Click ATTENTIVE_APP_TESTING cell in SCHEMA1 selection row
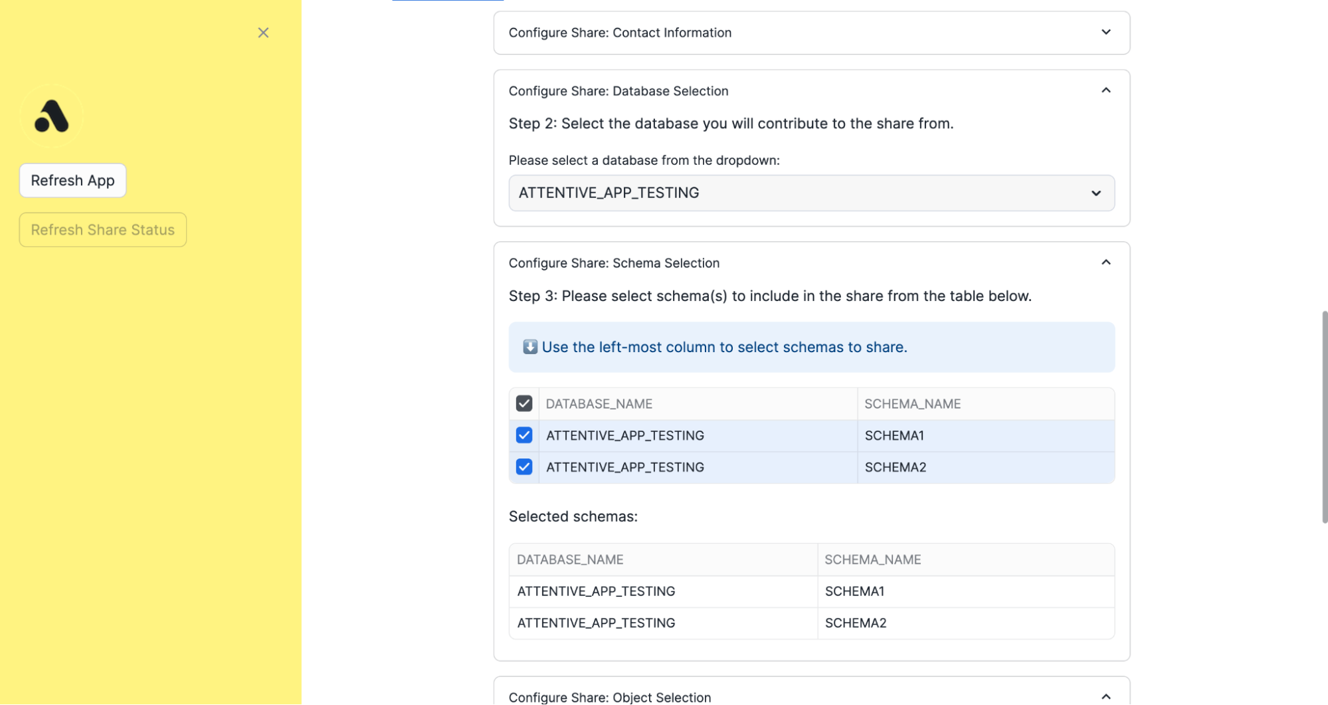Screen dimensions: 1328x705 click(x=698, y=436)
